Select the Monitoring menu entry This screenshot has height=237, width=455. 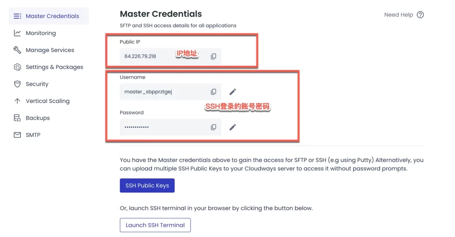(x=40, y=33)
